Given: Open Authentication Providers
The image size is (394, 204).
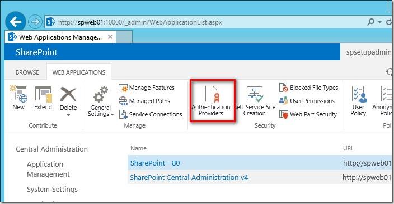Looking at the screenshot, I should 211,101.
